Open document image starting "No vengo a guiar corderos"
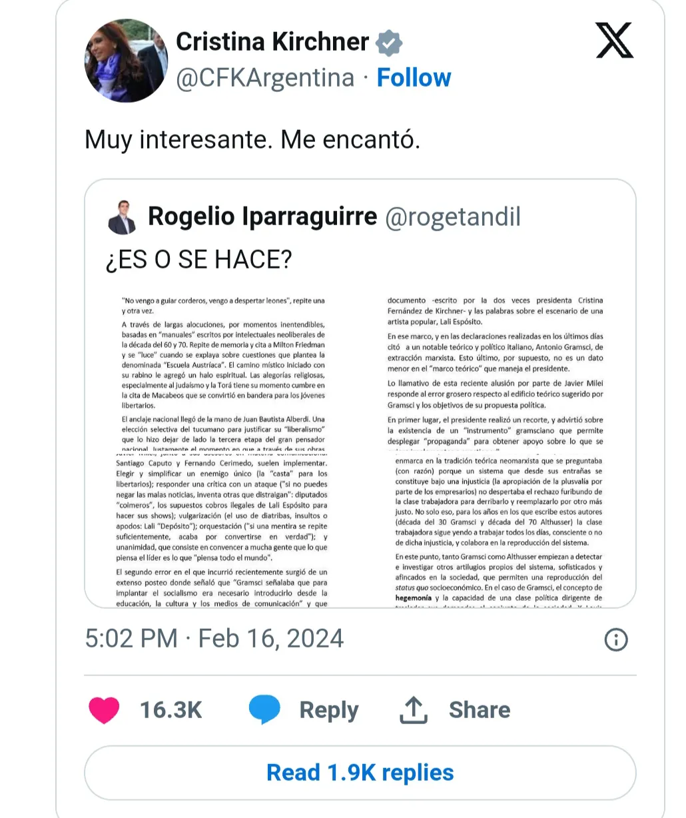Viewport: 686px width, 818px height. click(x=223, y=373)
